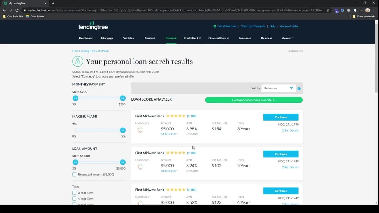Open Offer Details for the 5 Year loan
This screenshot has width=379, height=213.
290,167
